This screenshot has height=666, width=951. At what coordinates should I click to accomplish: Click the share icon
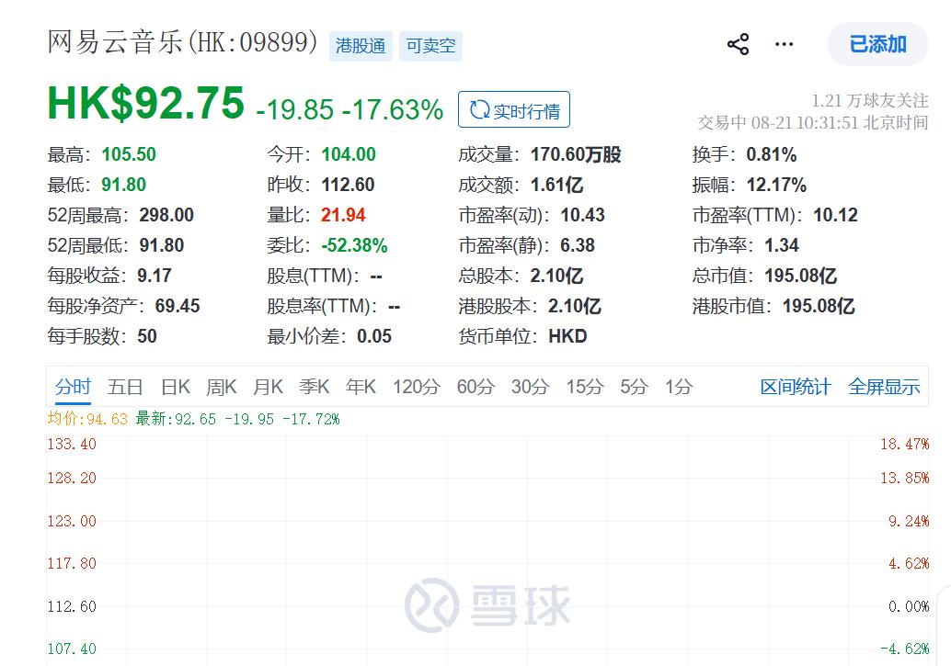(739, 44)
